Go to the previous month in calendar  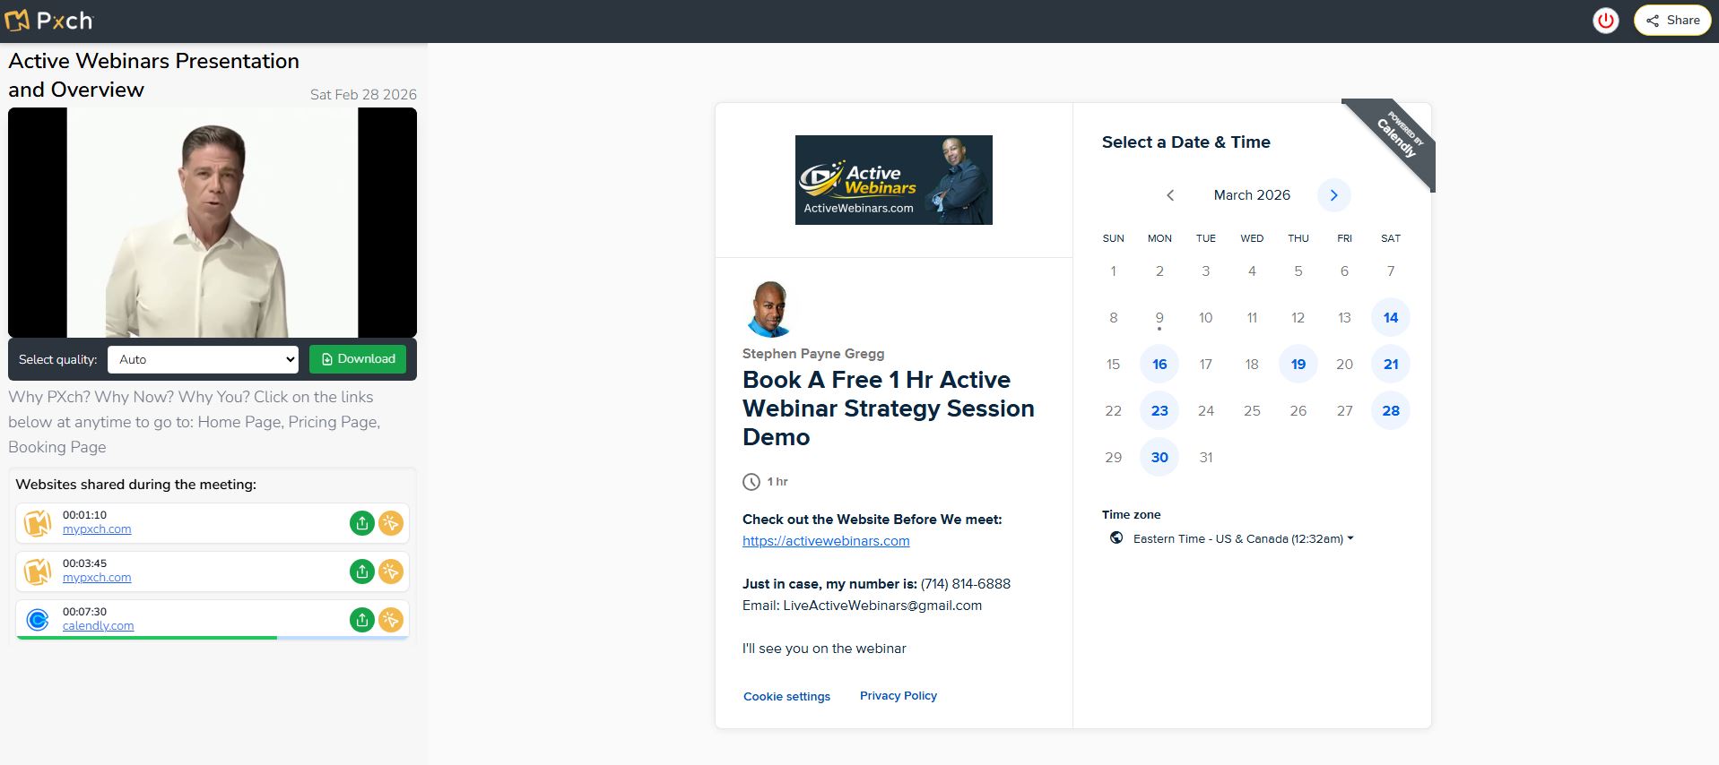1170,195
